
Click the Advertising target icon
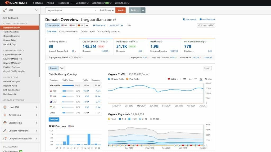pos(5,115)
